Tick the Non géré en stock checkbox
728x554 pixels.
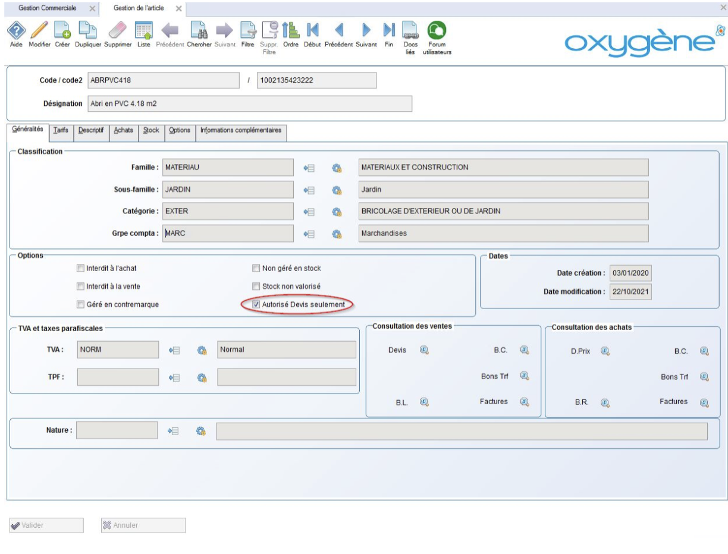pos(257,268)
